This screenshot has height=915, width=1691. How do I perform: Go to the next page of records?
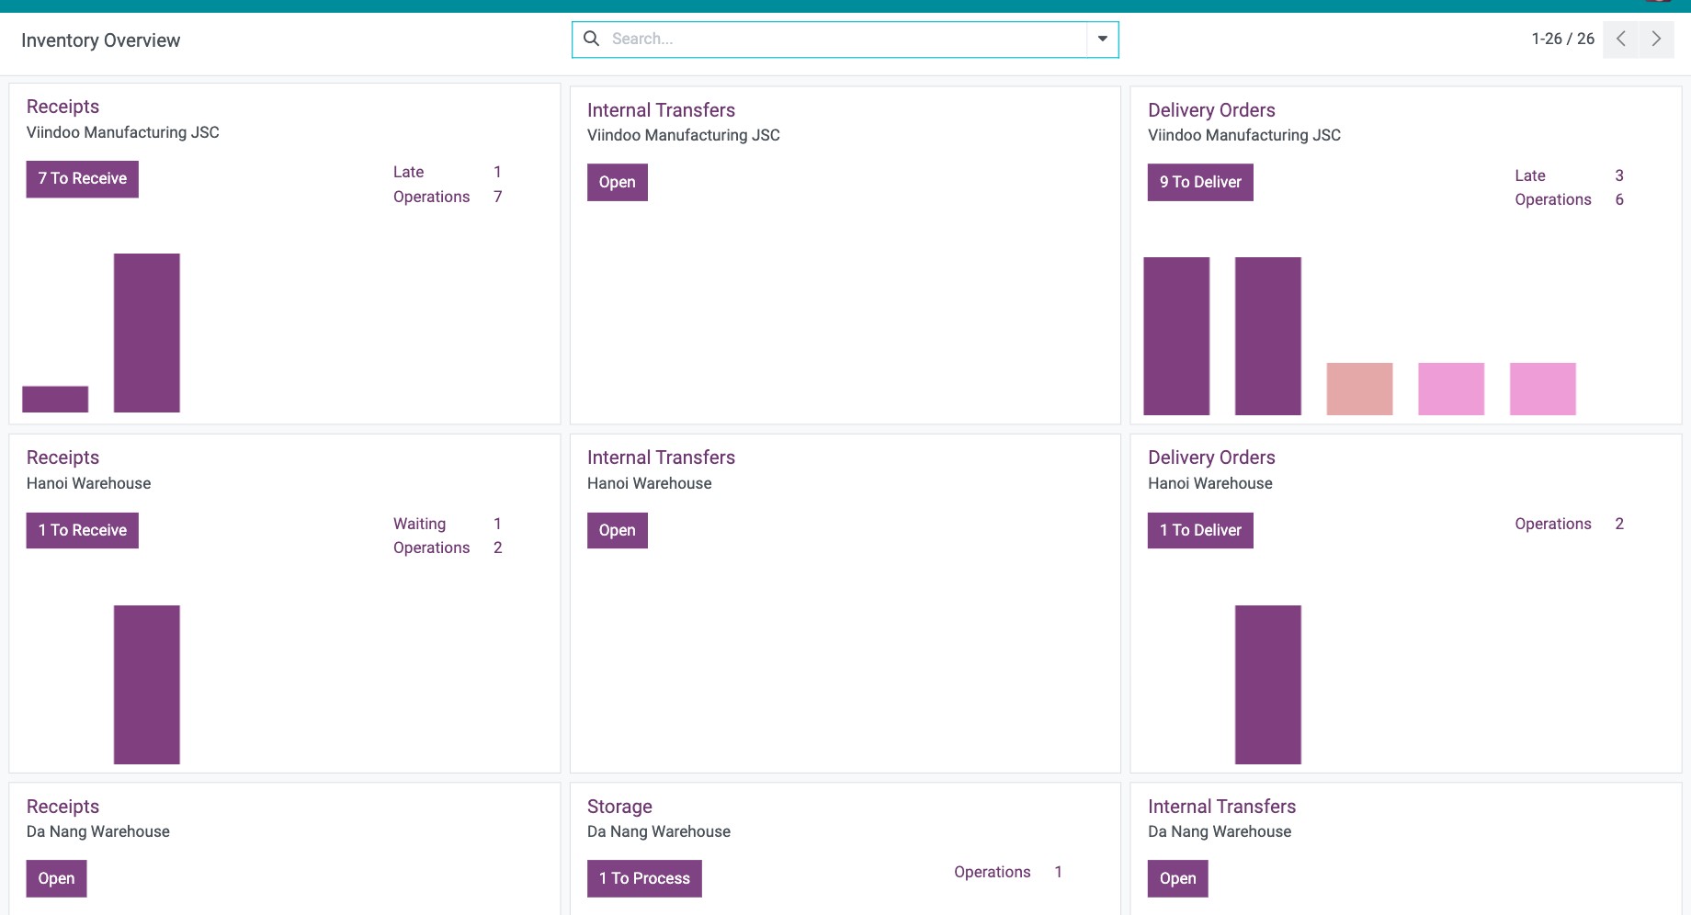(1656, 39)
